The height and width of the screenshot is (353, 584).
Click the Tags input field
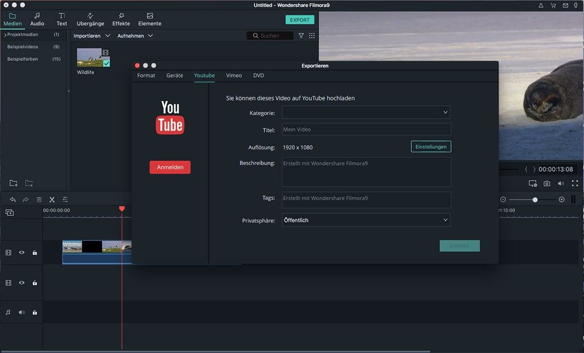coord(367,200)
